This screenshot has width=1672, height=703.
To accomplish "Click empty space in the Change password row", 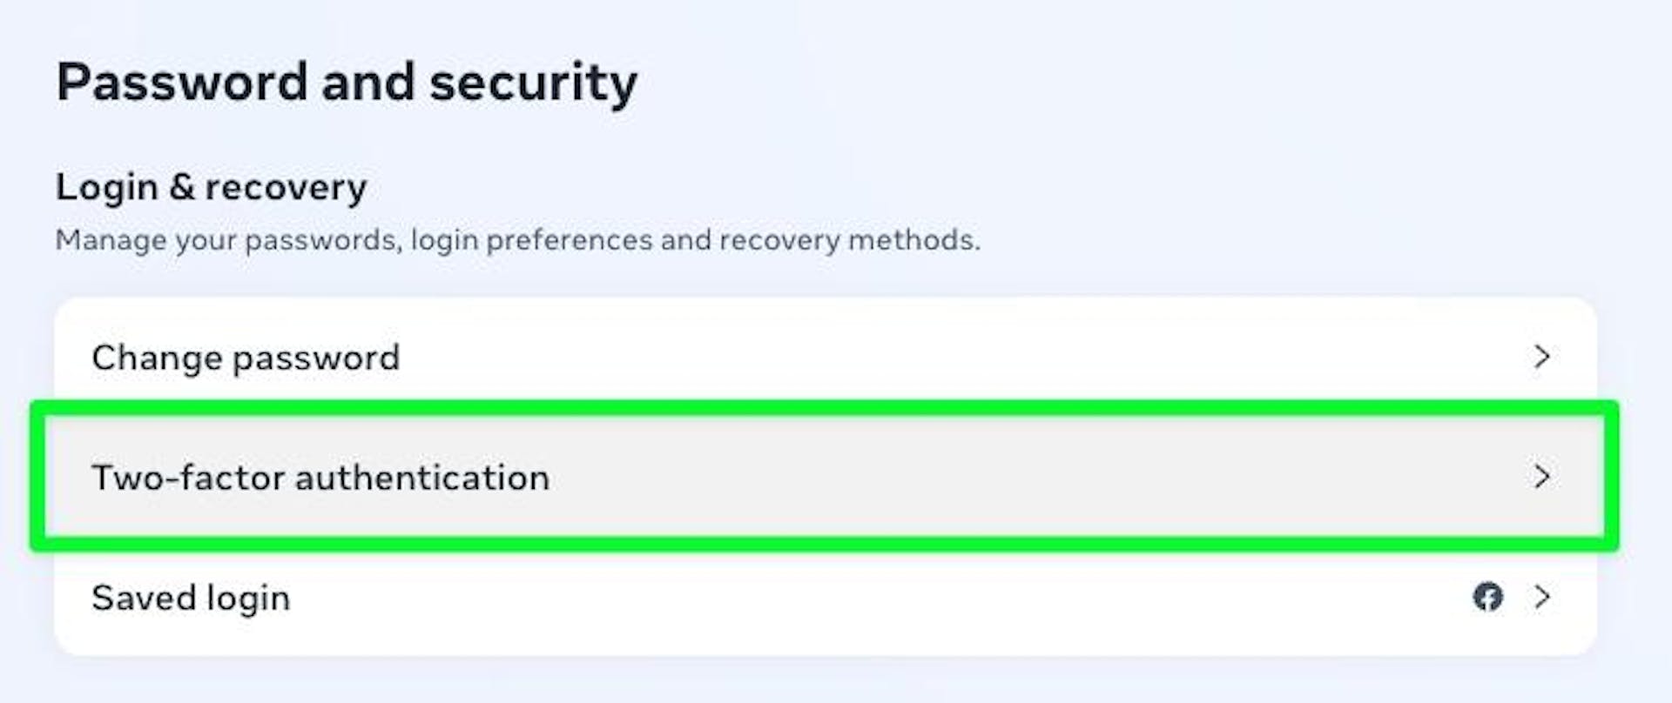I will pos(958,357).
